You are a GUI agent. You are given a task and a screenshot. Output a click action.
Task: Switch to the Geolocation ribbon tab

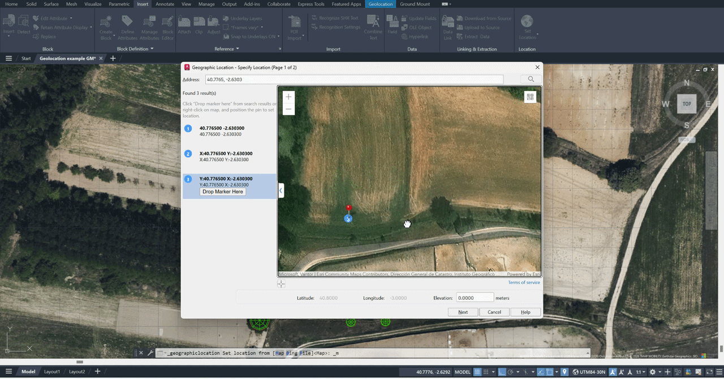381,4
